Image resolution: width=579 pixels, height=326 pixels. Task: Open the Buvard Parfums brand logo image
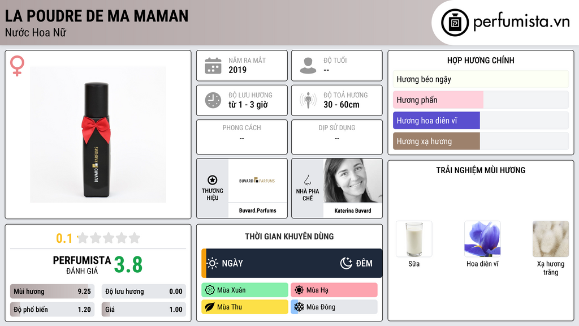pos(257,181)
